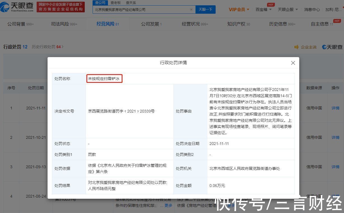Switch to the 司法风险 tab

(64, 24)
